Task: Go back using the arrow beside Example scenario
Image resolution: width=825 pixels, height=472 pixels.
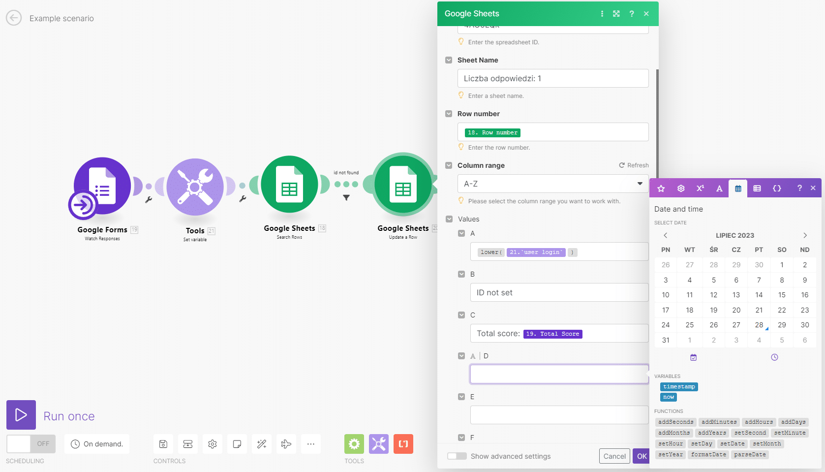Action: pos(14,18)
